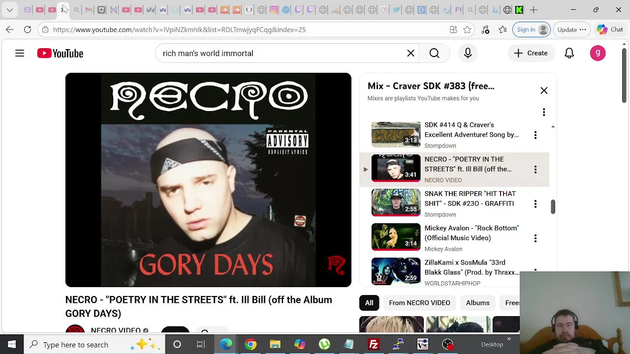Open options for NECRO Poetry in the Streets item
630x354 pixels.
click(x=535, y=169)
